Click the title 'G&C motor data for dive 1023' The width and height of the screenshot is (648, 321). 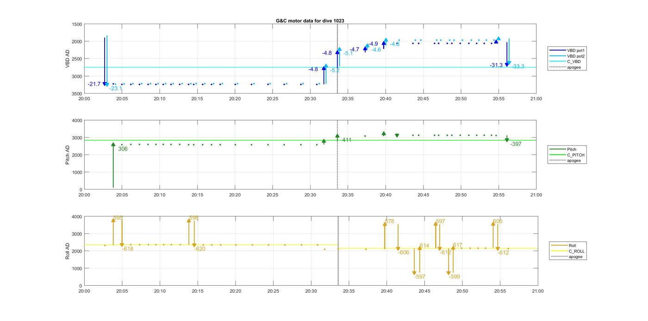point(310,21)
